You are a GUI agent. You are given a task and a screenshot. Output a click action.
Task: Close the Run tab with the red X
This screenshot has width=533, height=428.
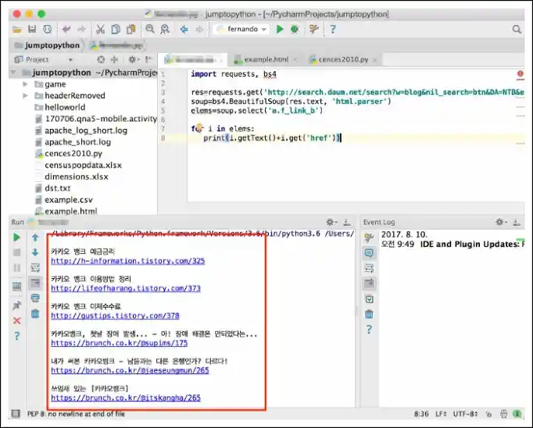[16, 320]
